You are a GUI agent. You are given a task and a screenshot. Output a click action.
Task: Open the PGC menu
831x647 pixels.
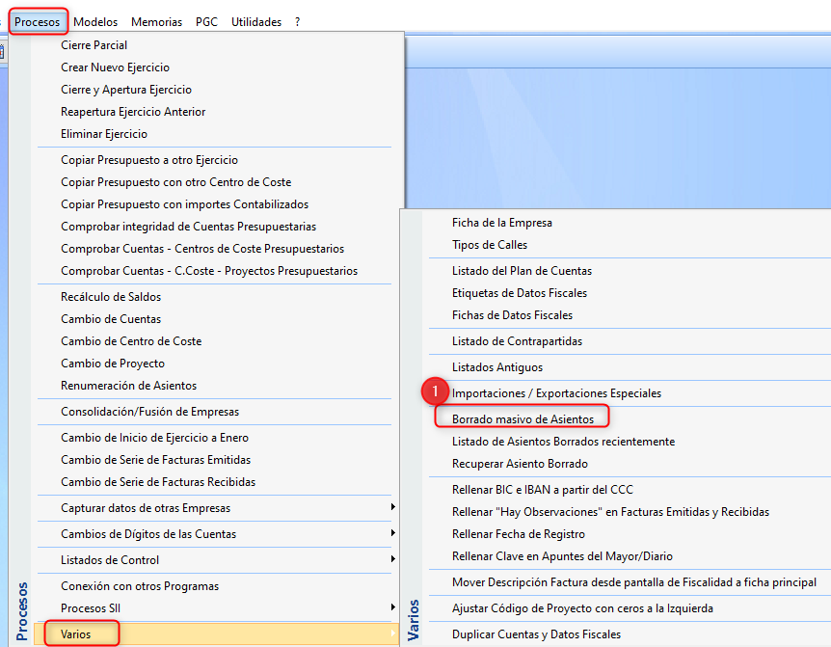[x=206, y=21]
